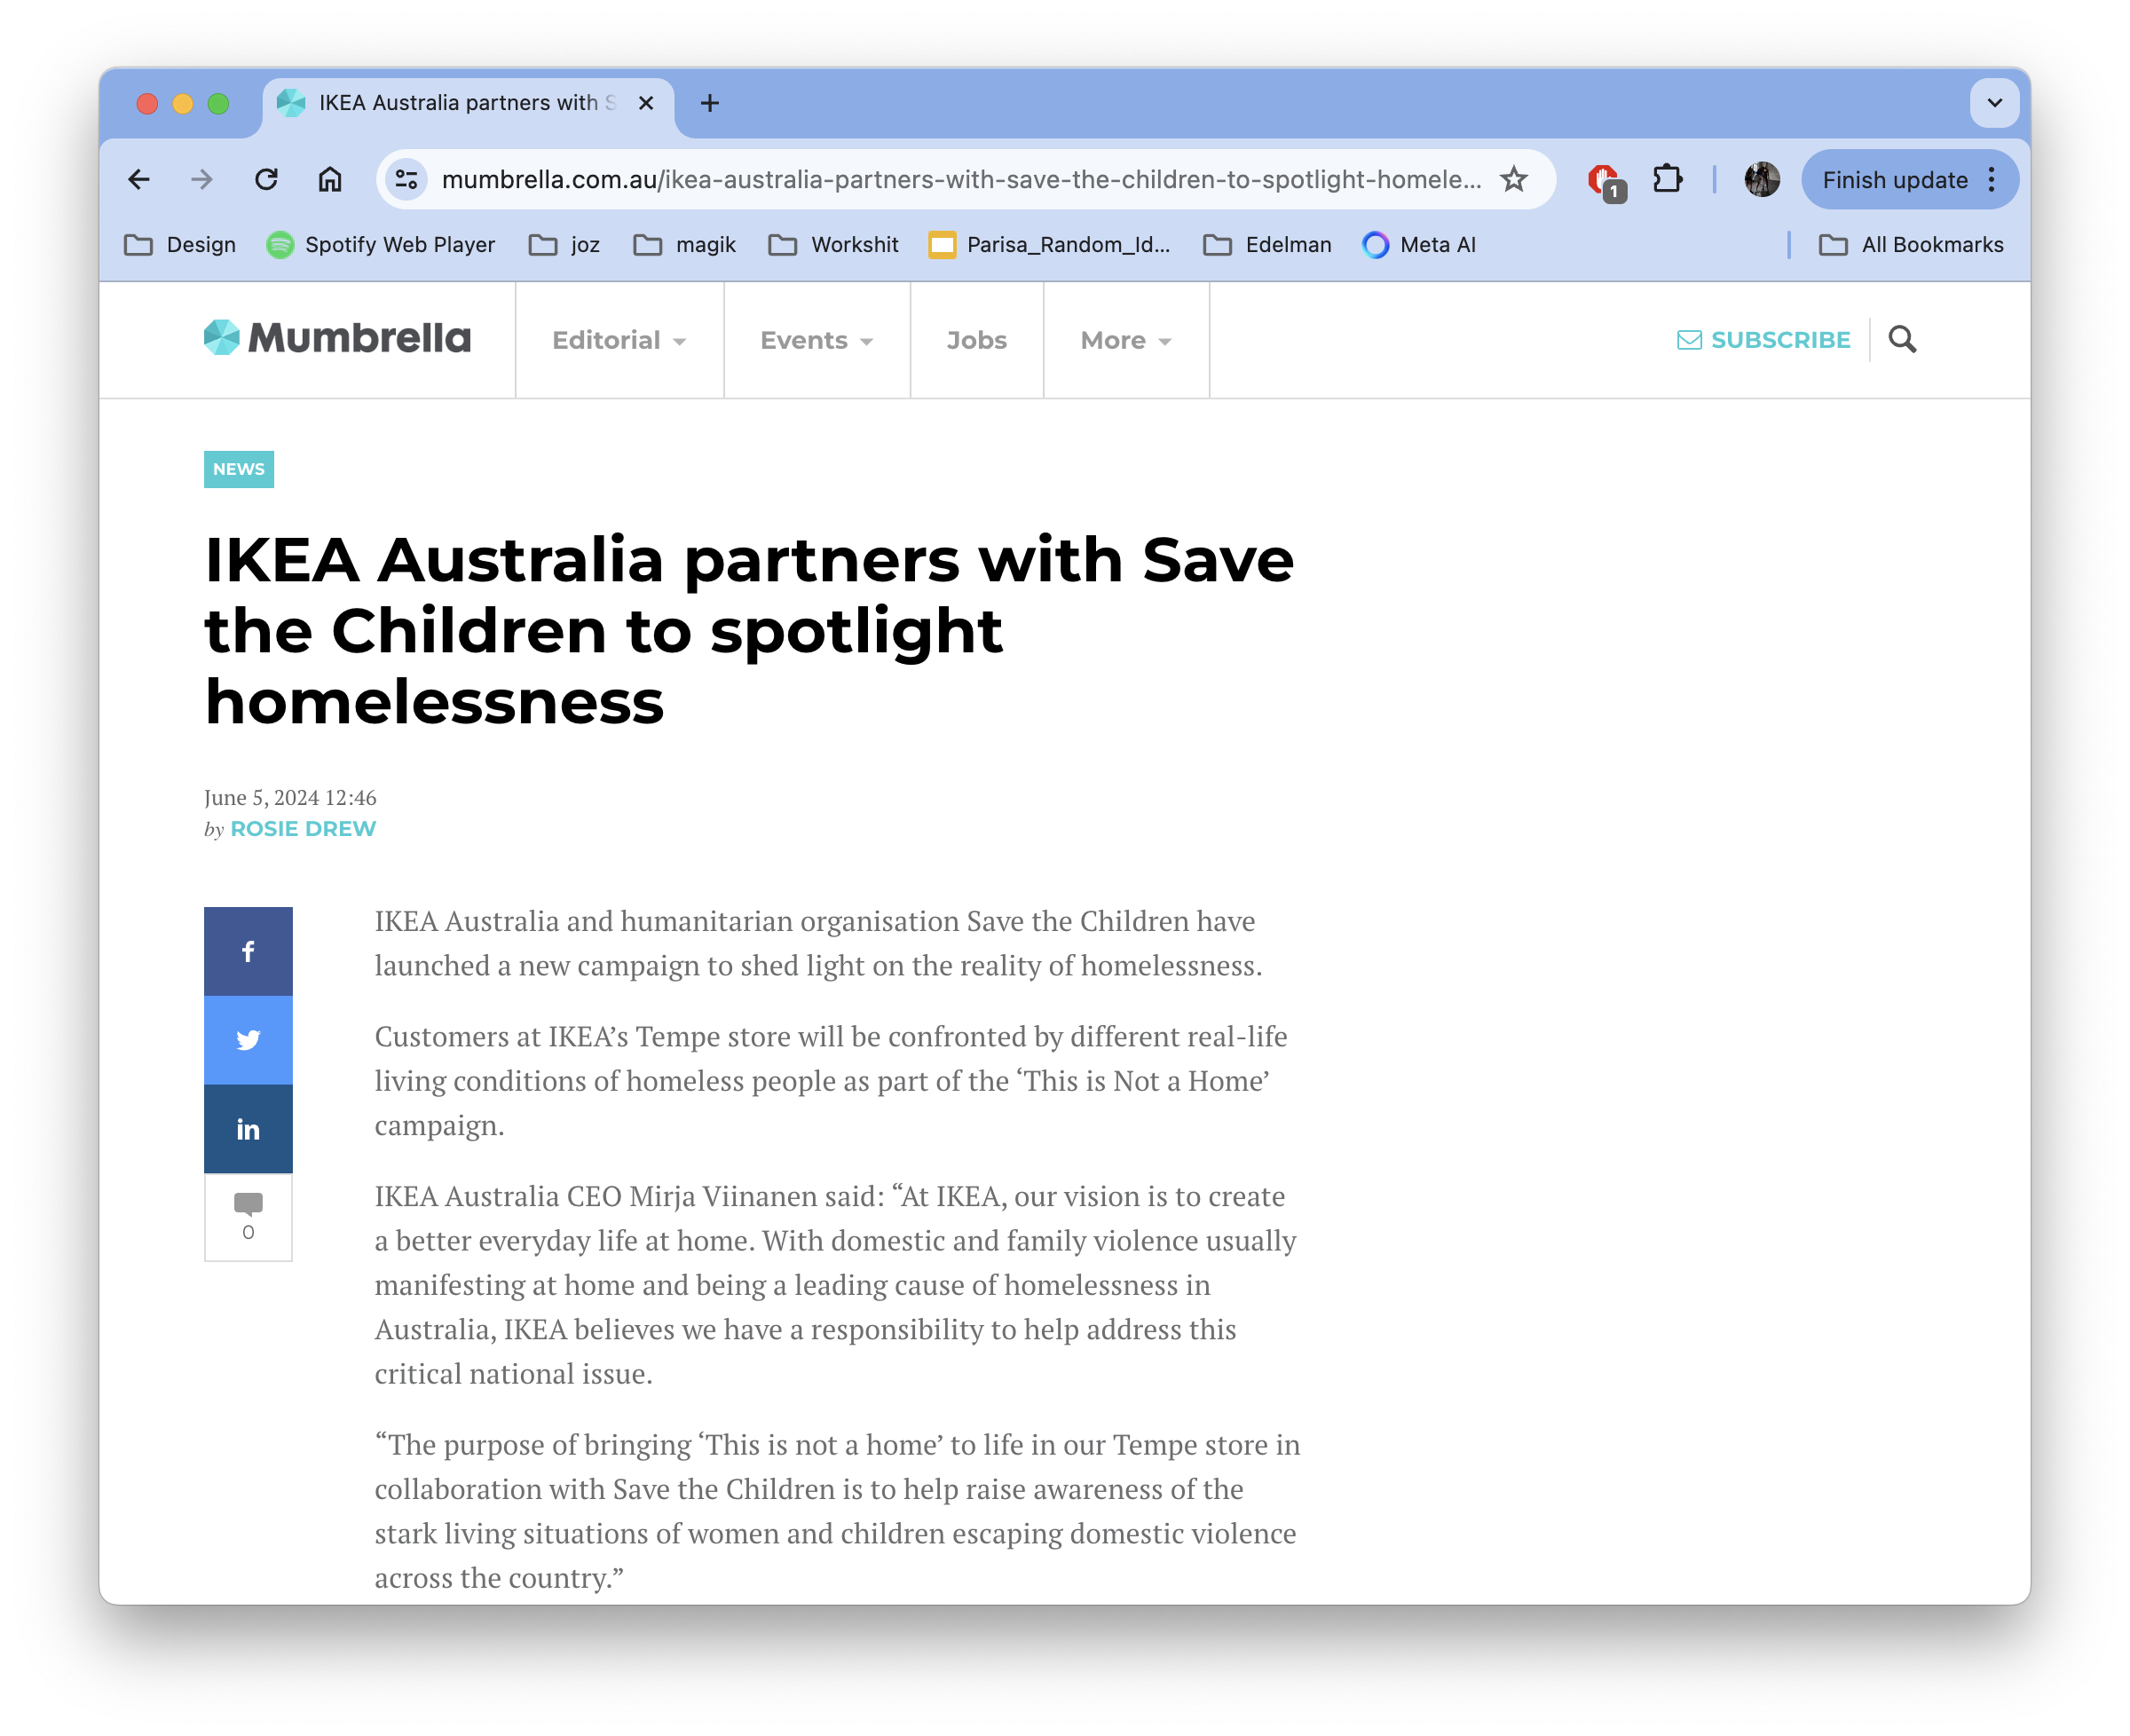
Task: View site information in address bar
Action: tap(406, 180)
